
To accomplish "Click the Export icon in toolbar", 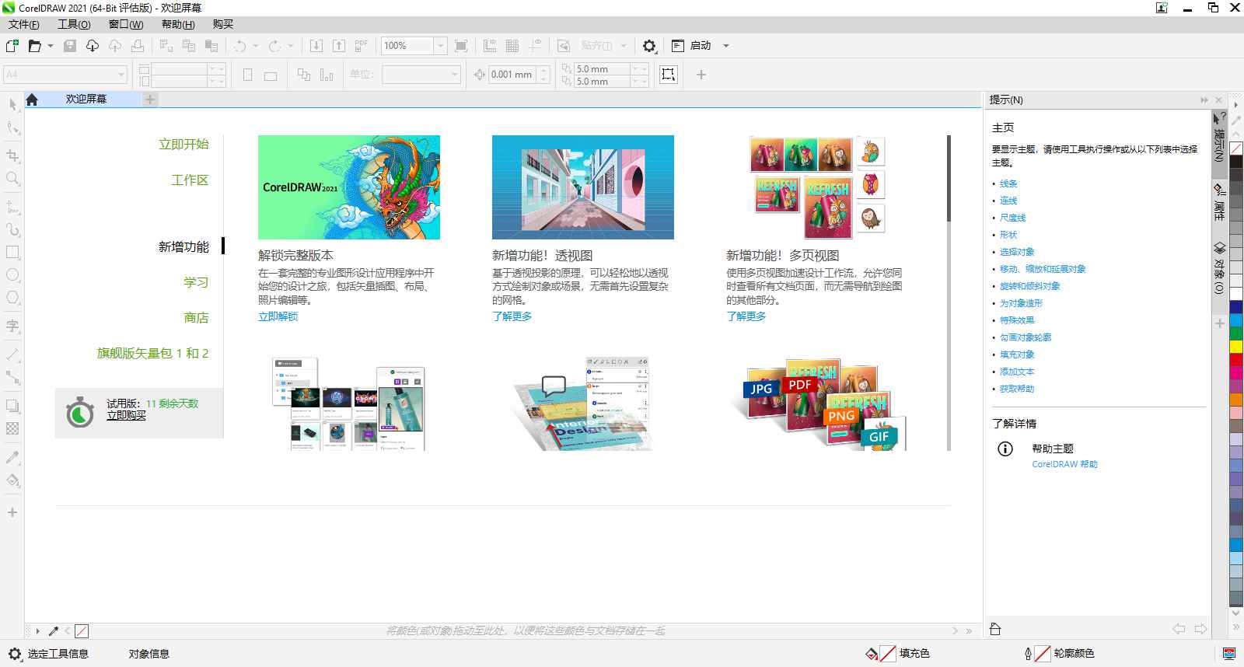I will pyautogui.click(x=338, y=46).
